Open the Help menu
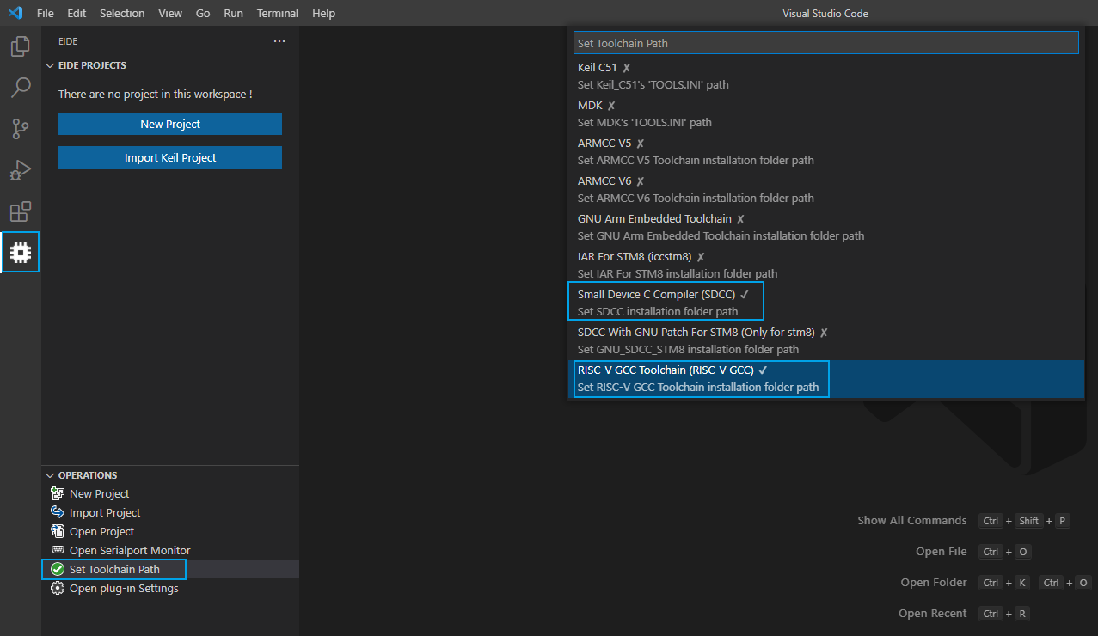 324,13
